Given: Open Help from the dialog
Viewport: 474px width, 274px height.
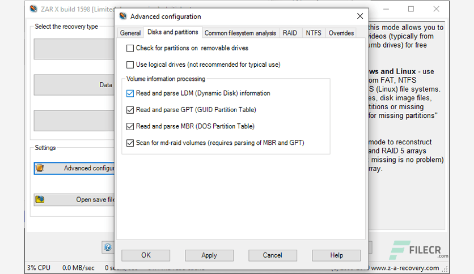Looking at the screenshot, I should tap(336, 255).
